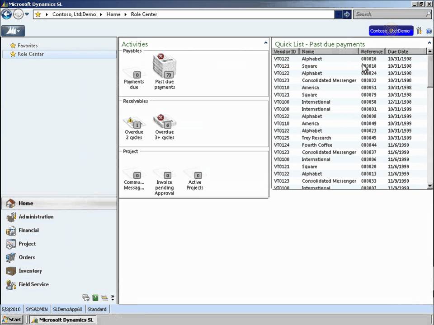
Task: Click the 5/3/2010 date in the status bar
Action: point(11,309)
